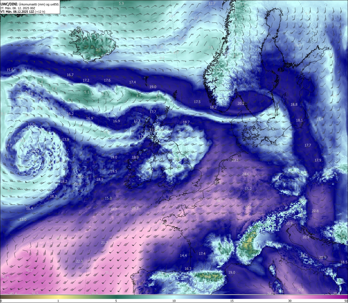Click the map value '12.0'
Screen dimensions: 348x303
(x=23, y=220)
